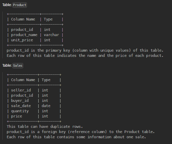The height and width of the screenshot is (144, 172).
Task: Click 'This table can have duplicate rows' text
Action: pos(45,127)
